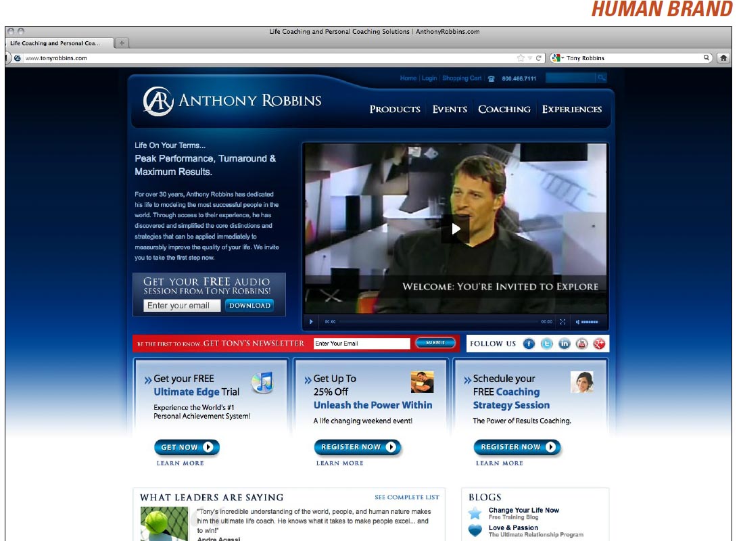
Task: Reload the page with refresh icon
Action: point(538,58)
